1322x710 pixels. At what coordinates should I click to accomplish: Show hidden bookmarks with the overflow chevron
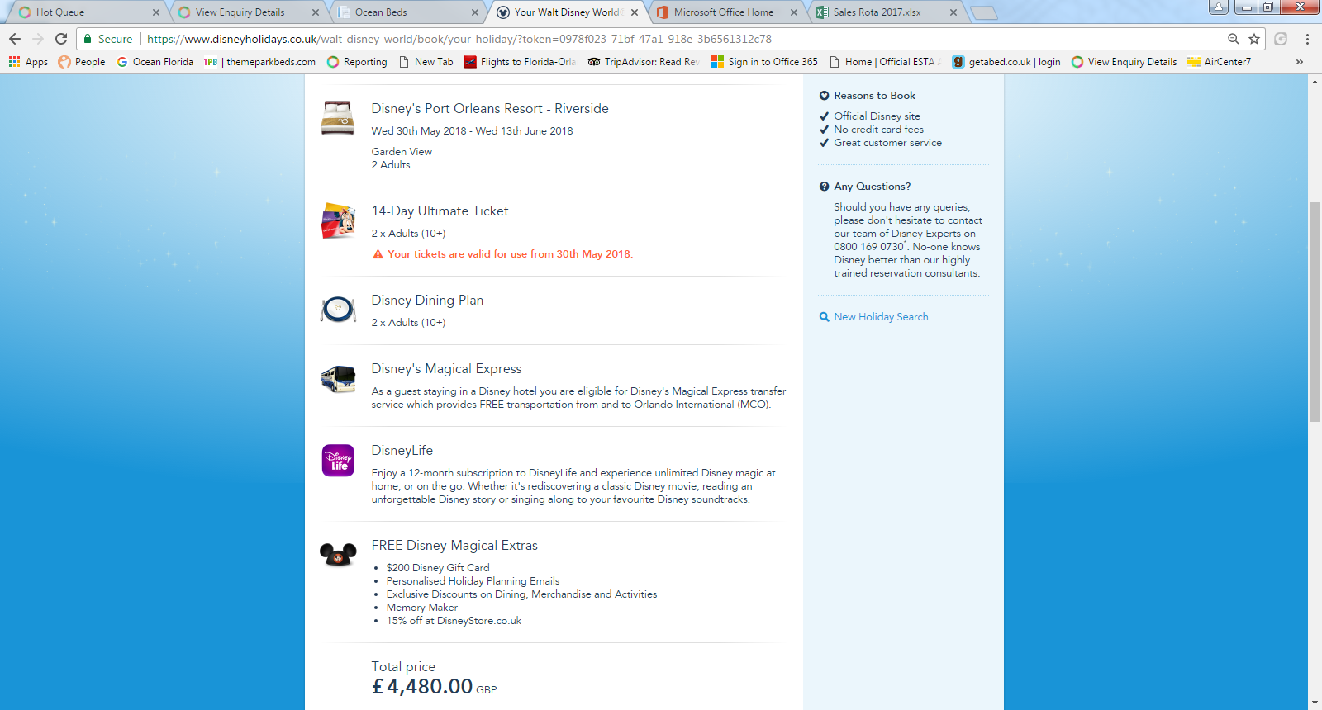[1300, 62]
